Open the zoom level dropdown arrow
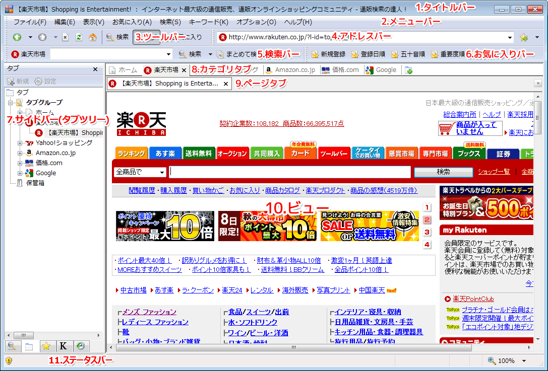548x371 pixels. 524,360
